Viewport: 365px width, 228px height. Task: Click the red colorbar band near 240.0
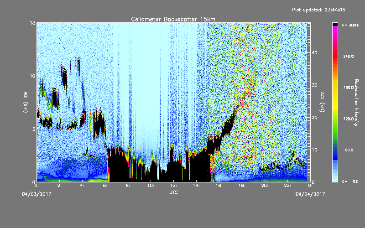335,57
